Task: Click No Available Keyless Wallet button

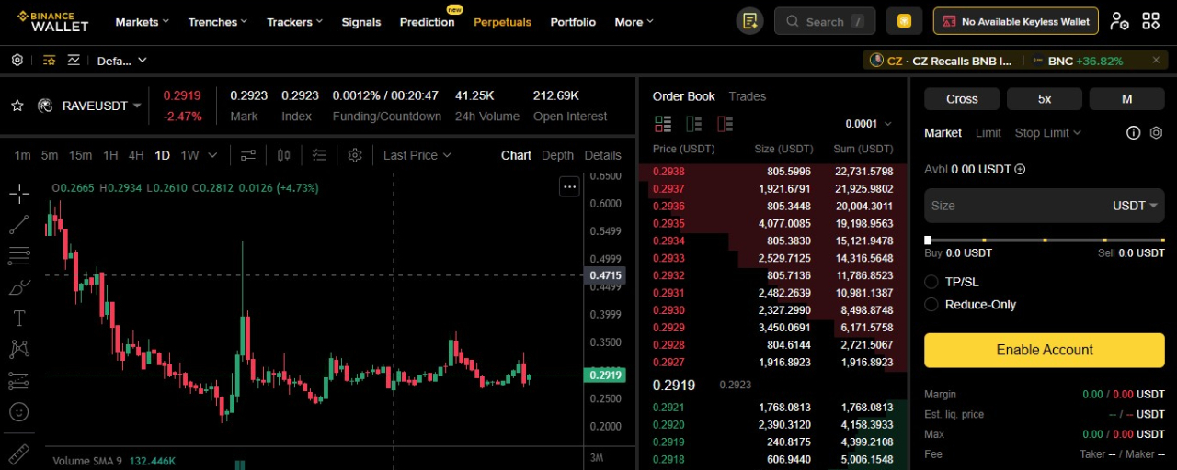Action: point(1016,21)
